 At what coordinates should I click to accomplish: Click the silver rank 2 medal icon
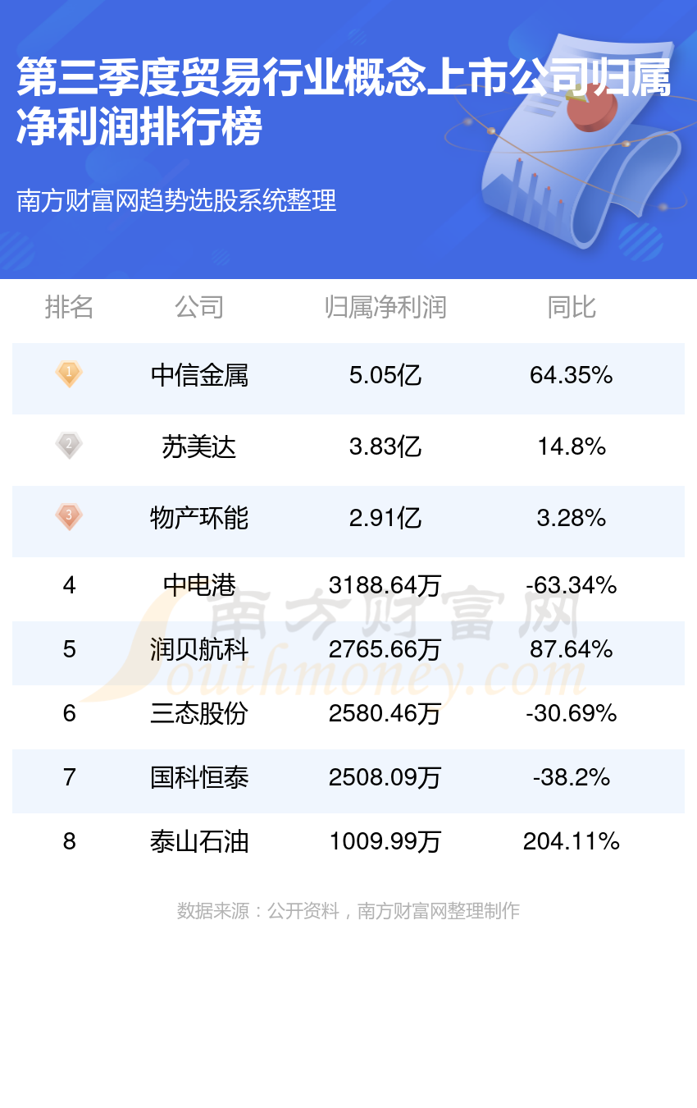69,446
